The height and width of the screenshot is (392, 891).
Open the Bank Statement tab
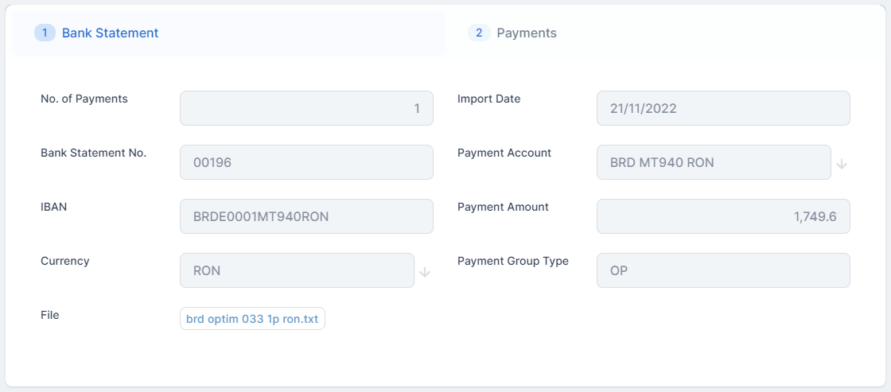click(x=110, y=33)
